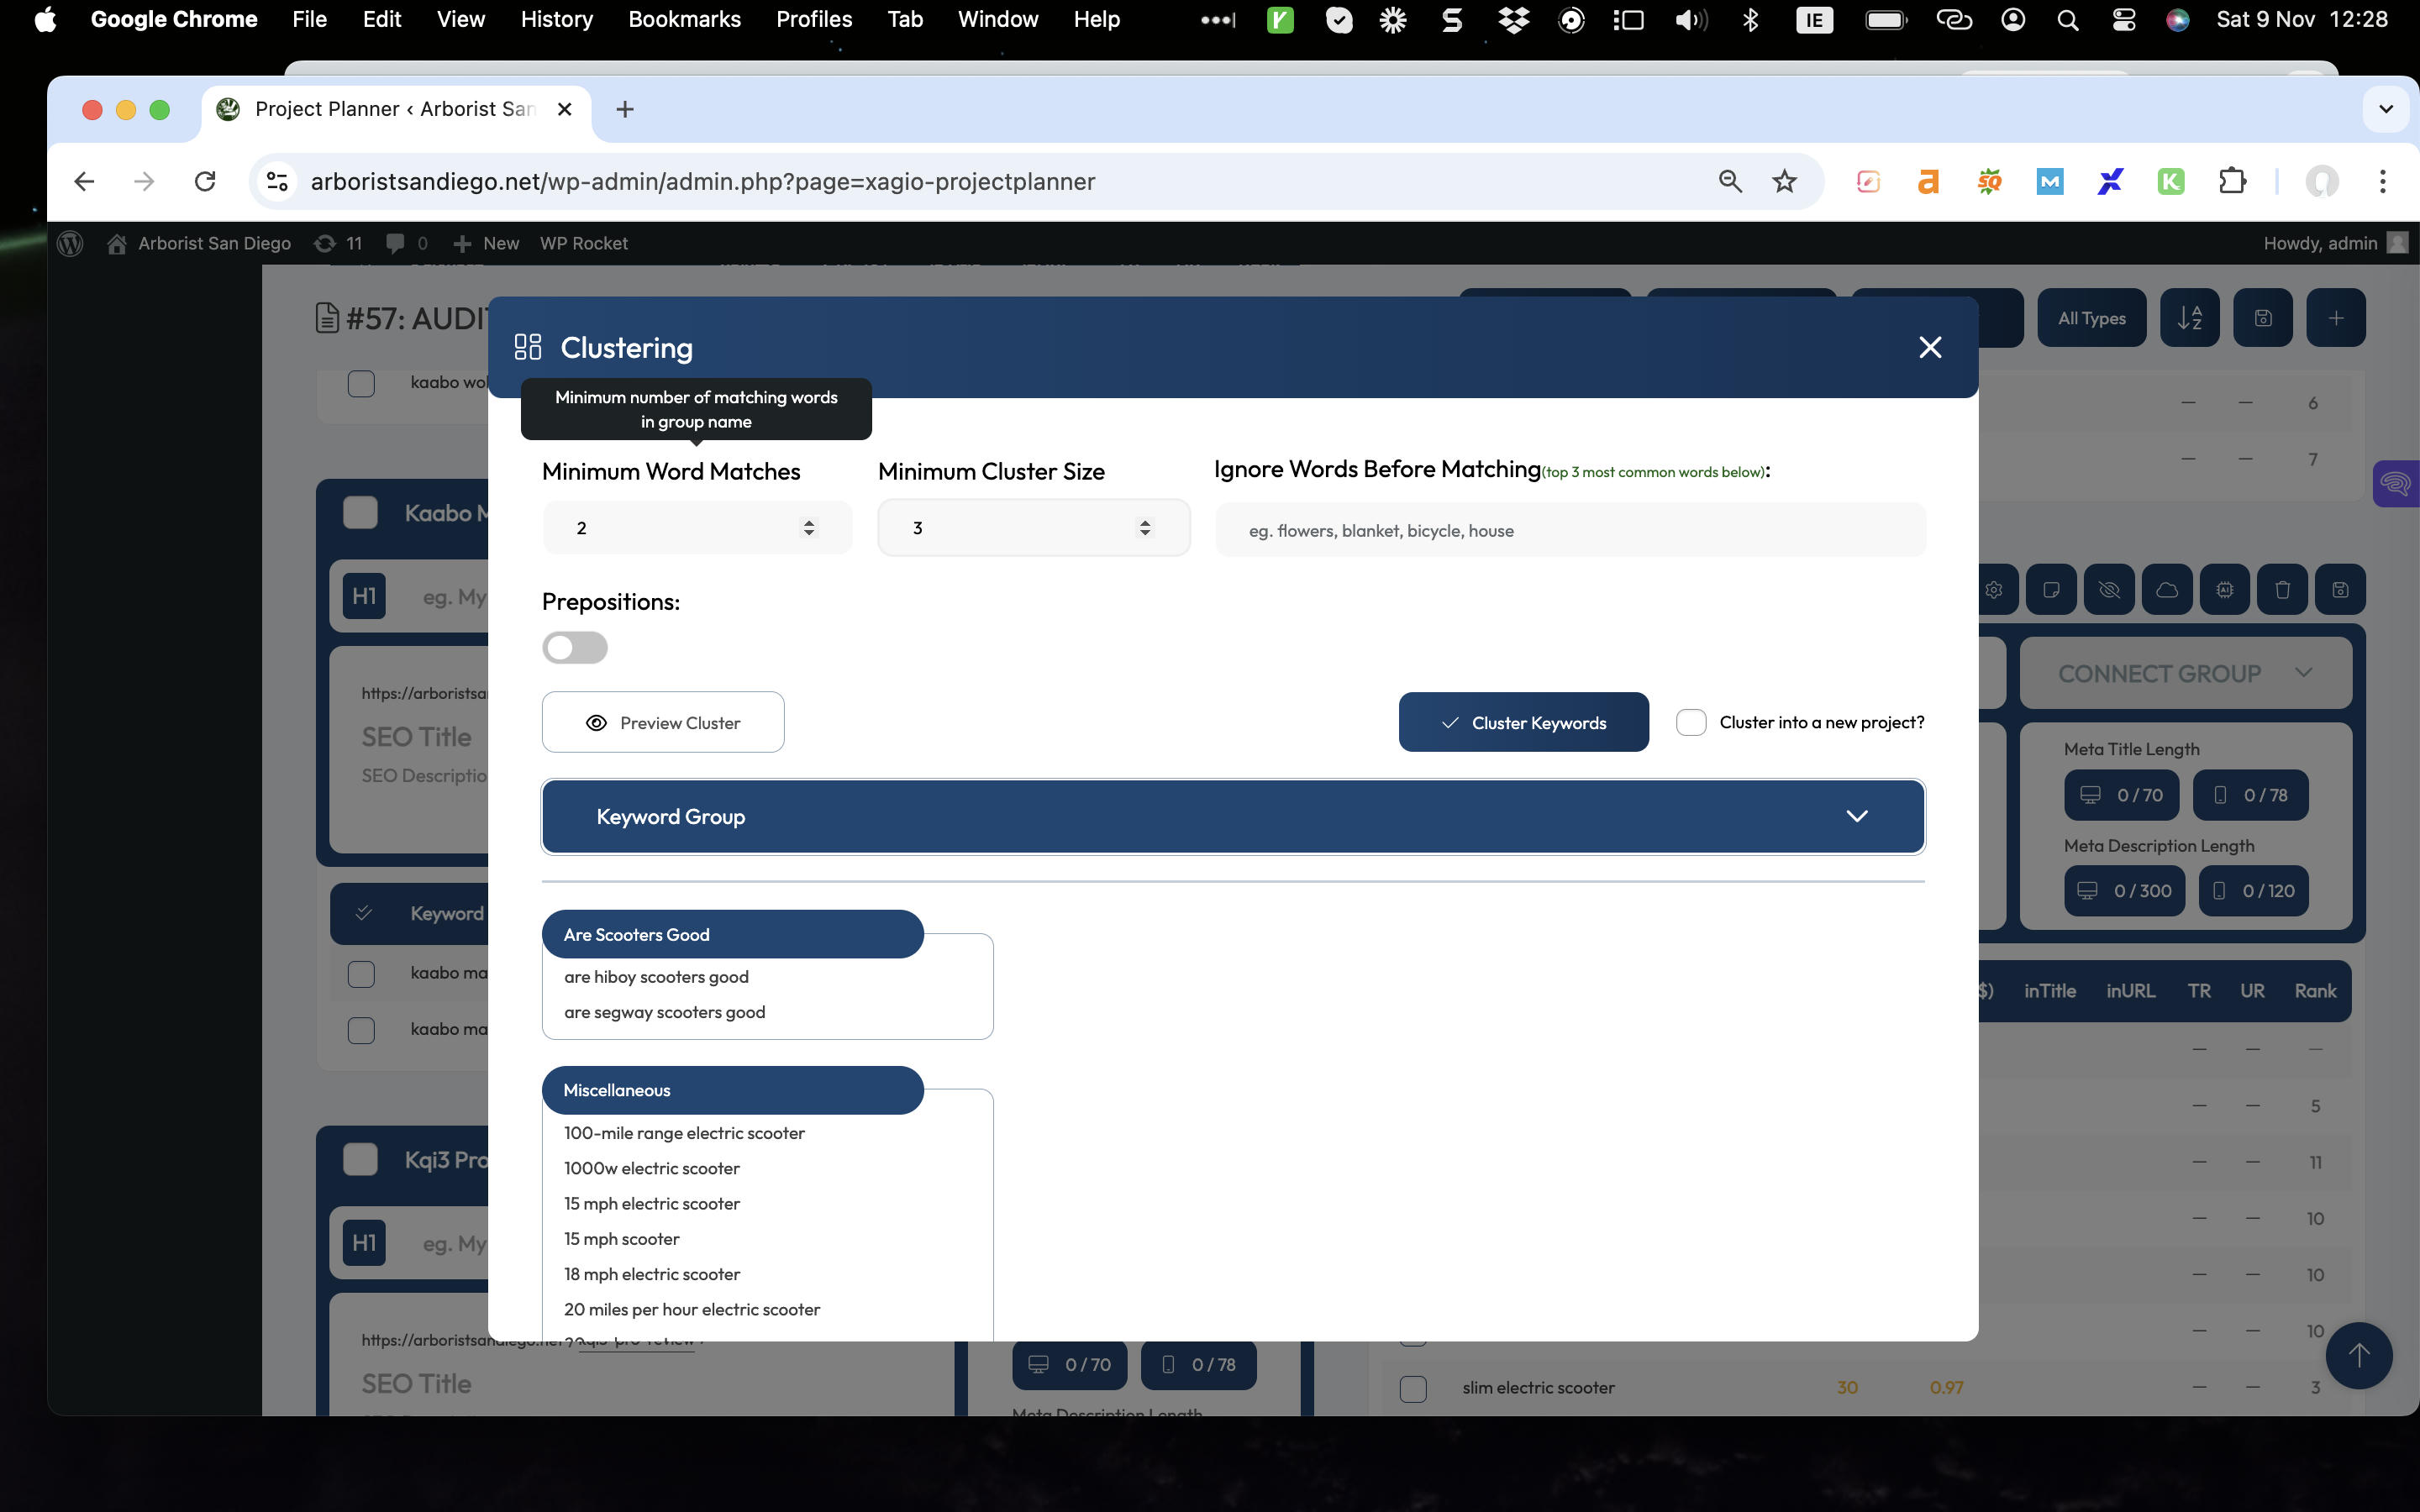Screen dimensions: 2420x1512
Task: Check the Kaabo group header checkbox
Action: pos(360,512)
